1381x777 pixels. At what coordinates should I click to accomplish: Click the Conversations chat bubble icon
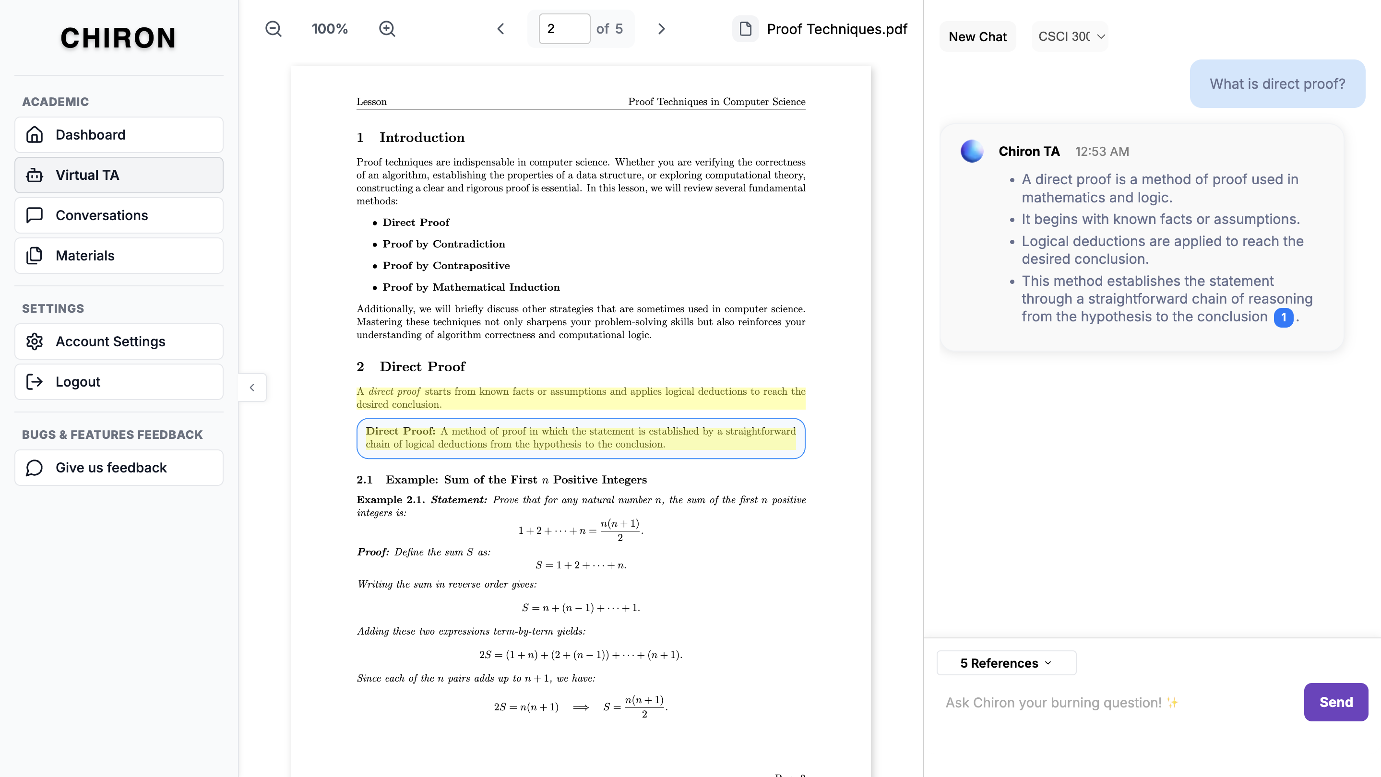tap(35, 215)
